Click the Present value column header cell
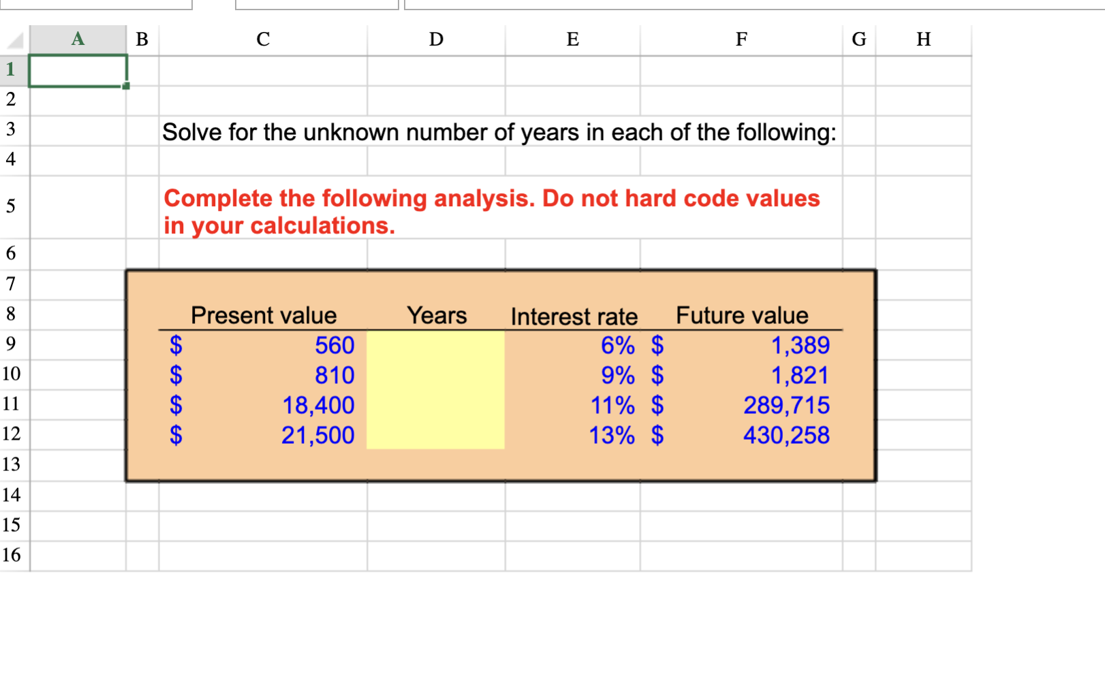This screenshot has height=682, width=1105. pyautogui.click(x=263, y=314)
